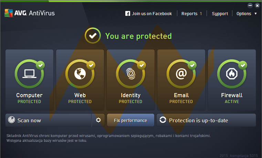The height and width of the screenshot is (158, 262).
Task: Open the Support link
Action: tap(220, 14)
